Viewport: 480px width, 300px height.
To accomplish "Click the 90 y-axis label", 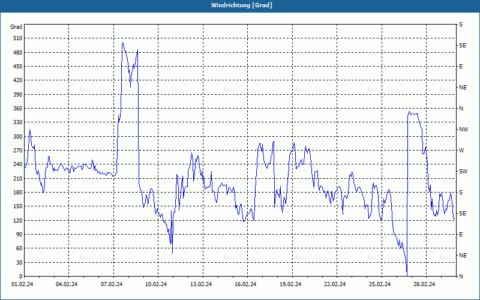I will (19, 235).
